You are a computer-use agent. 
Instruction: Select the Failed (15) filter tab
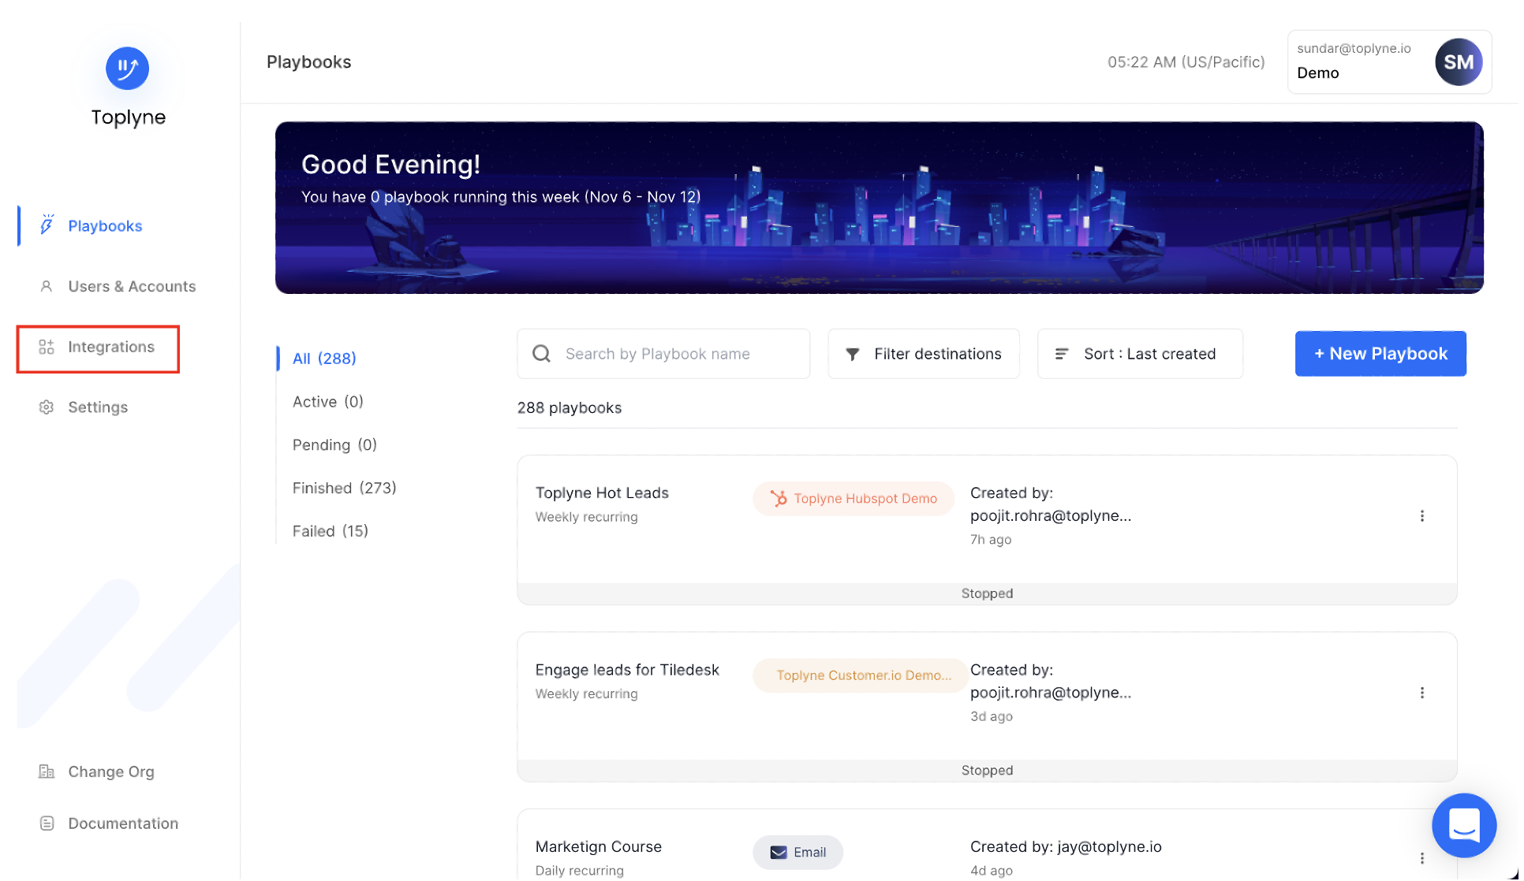point(330,531)
